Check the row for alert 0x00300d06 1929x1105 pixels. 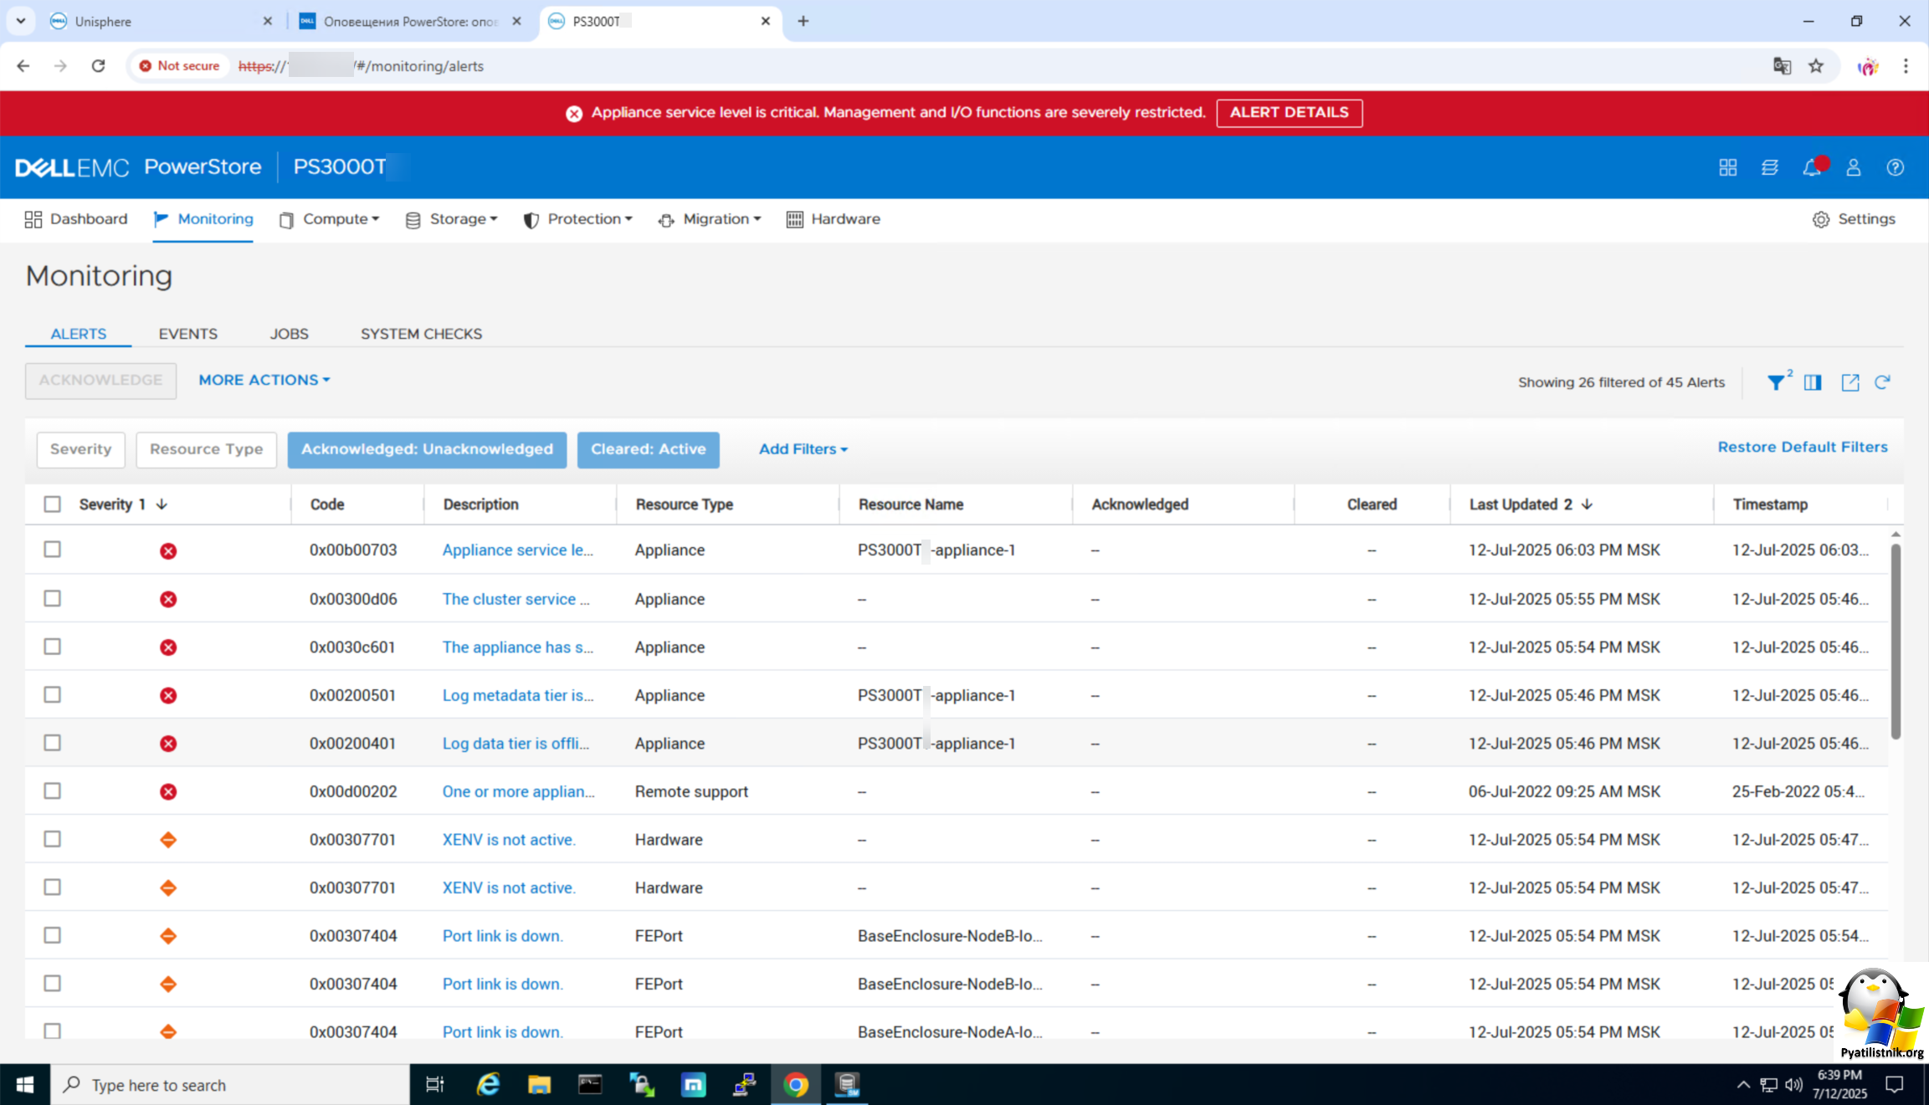[53, 598]
